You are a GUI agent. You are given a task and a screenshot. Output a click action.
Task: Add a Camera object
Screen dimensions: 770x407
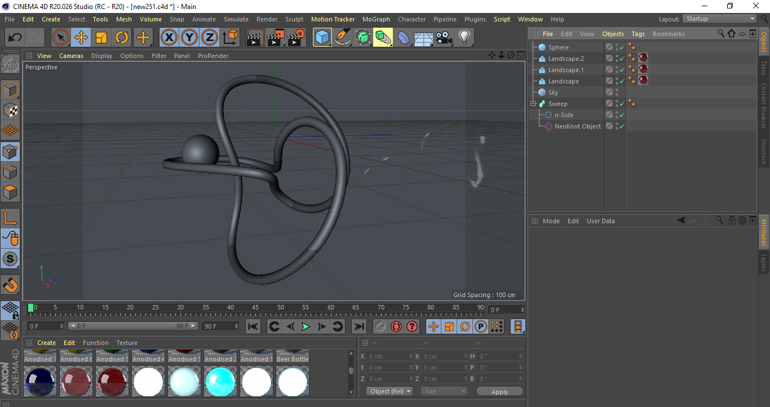(444, 38)
